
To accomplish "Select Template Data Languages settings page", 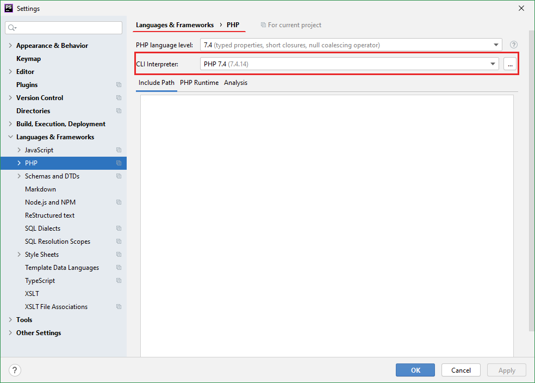I will (62, 268).
